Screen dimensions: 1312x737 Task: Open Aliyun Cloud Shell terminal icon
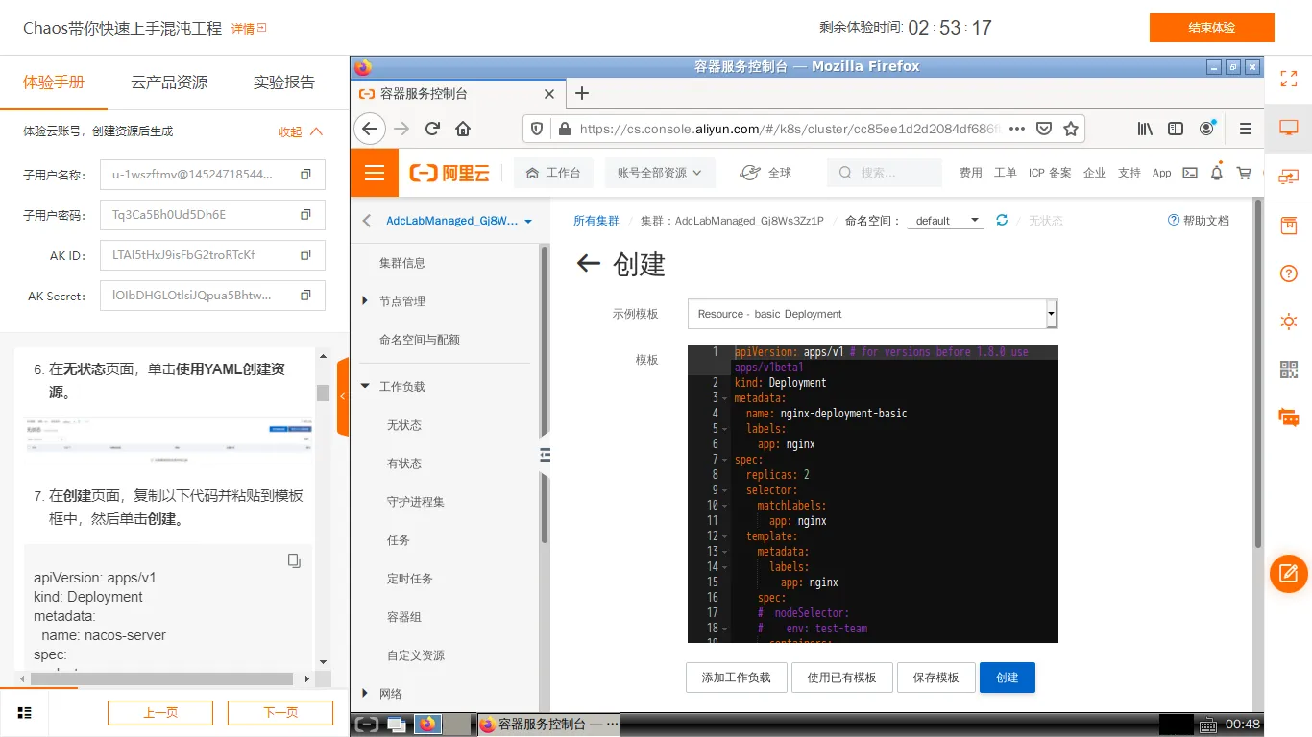1190,173
